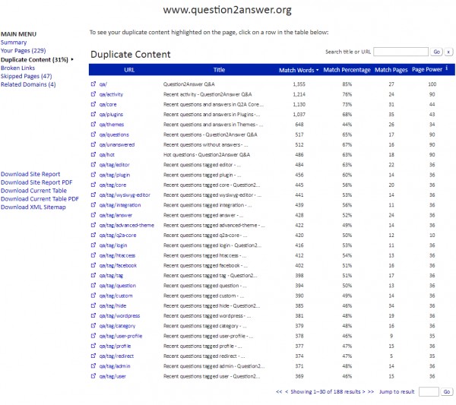Click the Search title or URL field

(401, 52)
